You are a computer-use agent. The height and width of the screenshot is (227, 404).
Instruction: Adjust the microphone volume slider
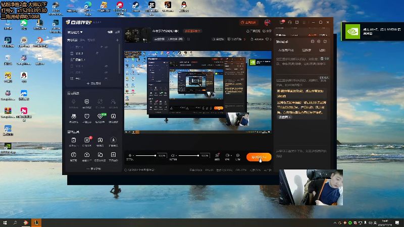(145, 155)
